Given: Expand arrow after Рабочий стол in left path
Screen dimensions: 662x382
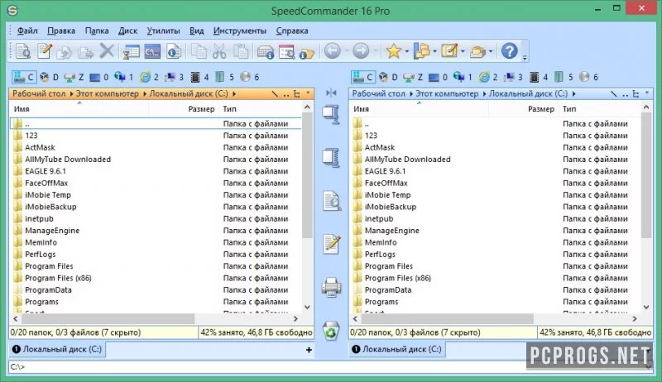Looking at the screenshot, I should [71, 93].
